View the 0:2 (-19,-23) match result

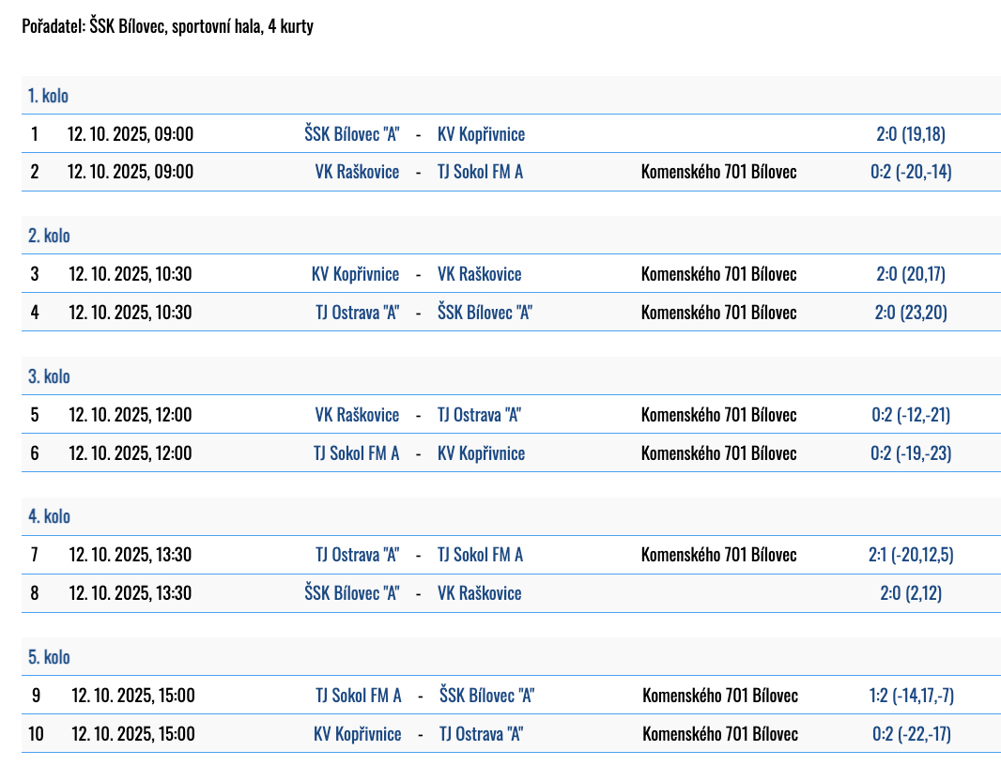[911, 453]
